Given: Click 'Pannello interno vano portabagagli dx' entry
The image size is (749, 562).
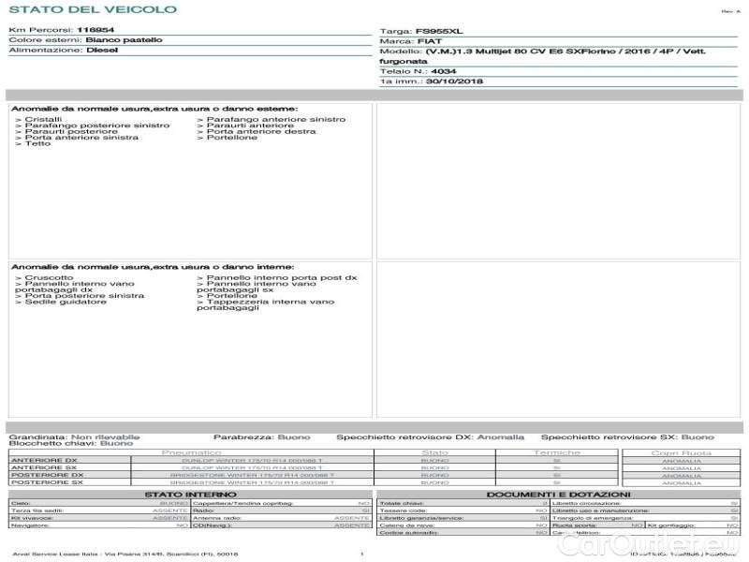Looking at the screenshot, I should tap(75, 287).
